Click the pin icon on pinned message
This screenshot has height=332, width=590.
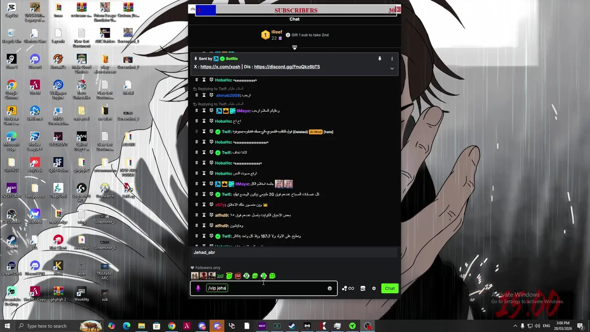click(x=380, y=59)
